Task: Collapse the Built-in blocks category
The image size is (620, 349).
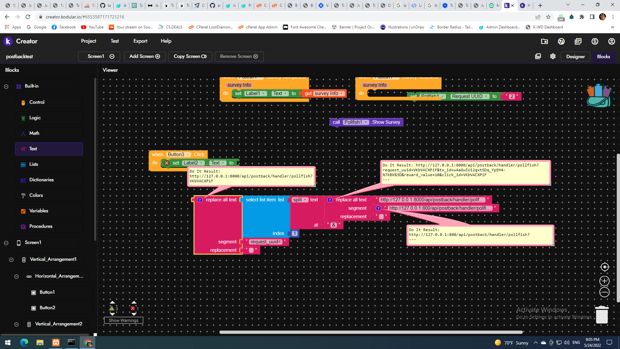Action: [x=6, y=86]
